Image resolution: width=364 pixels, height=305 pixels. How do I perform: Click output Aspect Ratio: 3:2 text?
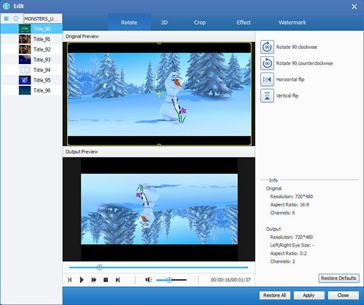(x=288, y=254)
